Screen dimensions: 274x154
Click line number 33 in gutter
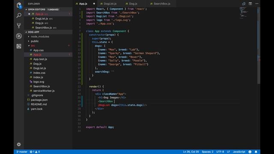pos(79,127)
